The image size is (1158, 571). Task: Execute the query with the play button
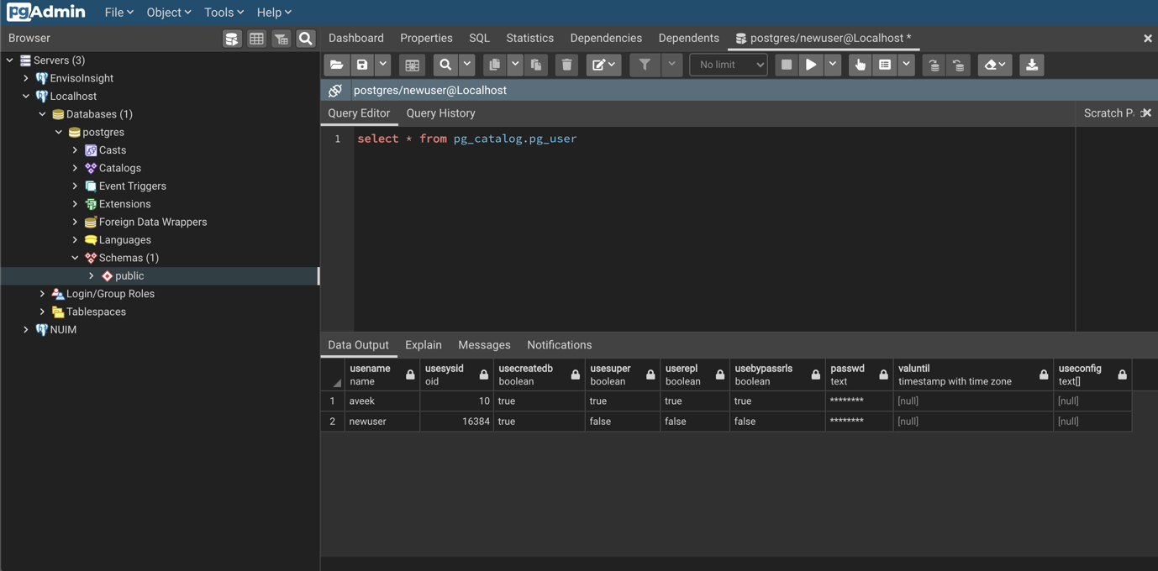coord(810,65)
